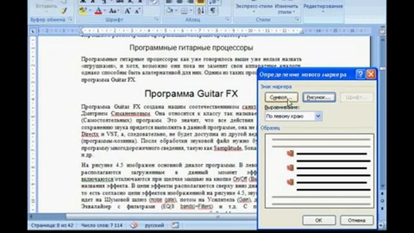Click the bullet preview sample area
This screenshot has height=233, width=414.
[x=319, y=171]
